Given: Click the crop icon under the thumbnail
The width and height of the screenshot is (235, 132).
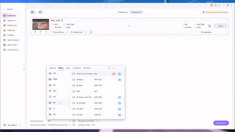Looking at the screenshot, I should pos(41,32).
